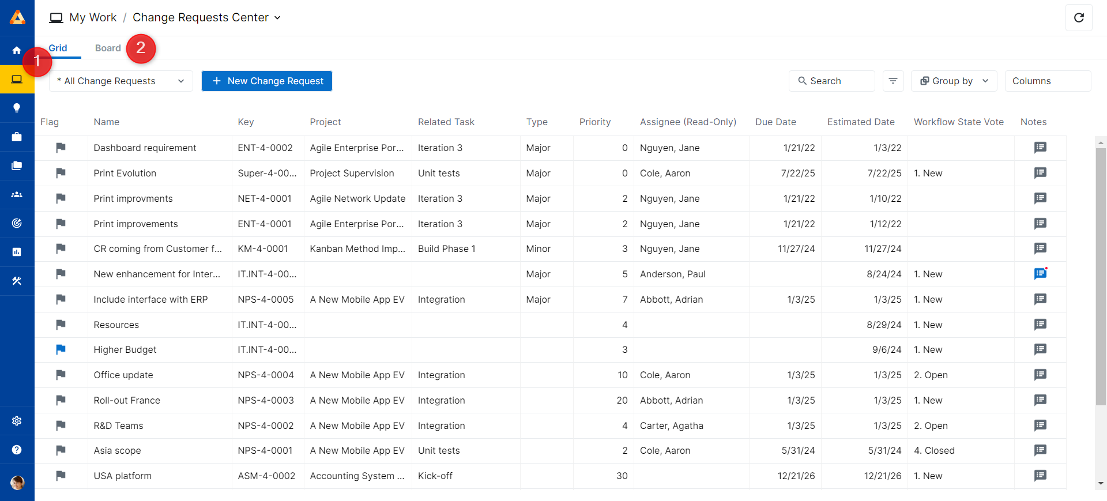Screen dimensions: 1107x501
Task: Open the settings gear in sidebar
Action: pyautogui.click(x=17, y=421)
